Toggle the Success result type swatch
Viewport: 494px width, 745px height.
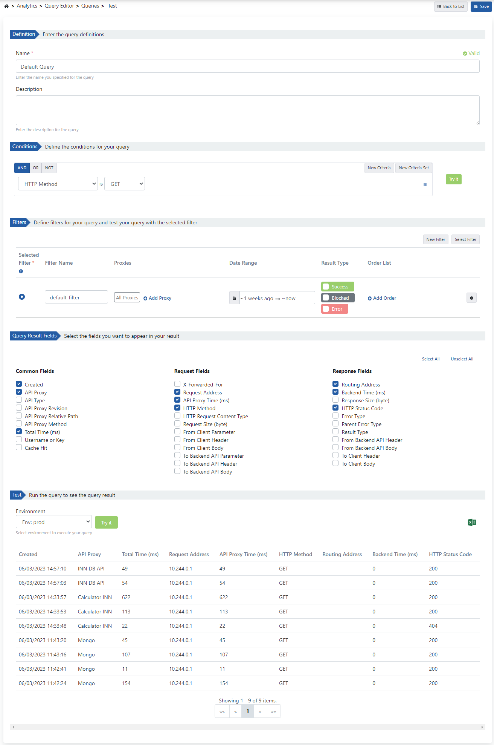tap(326, 287)
